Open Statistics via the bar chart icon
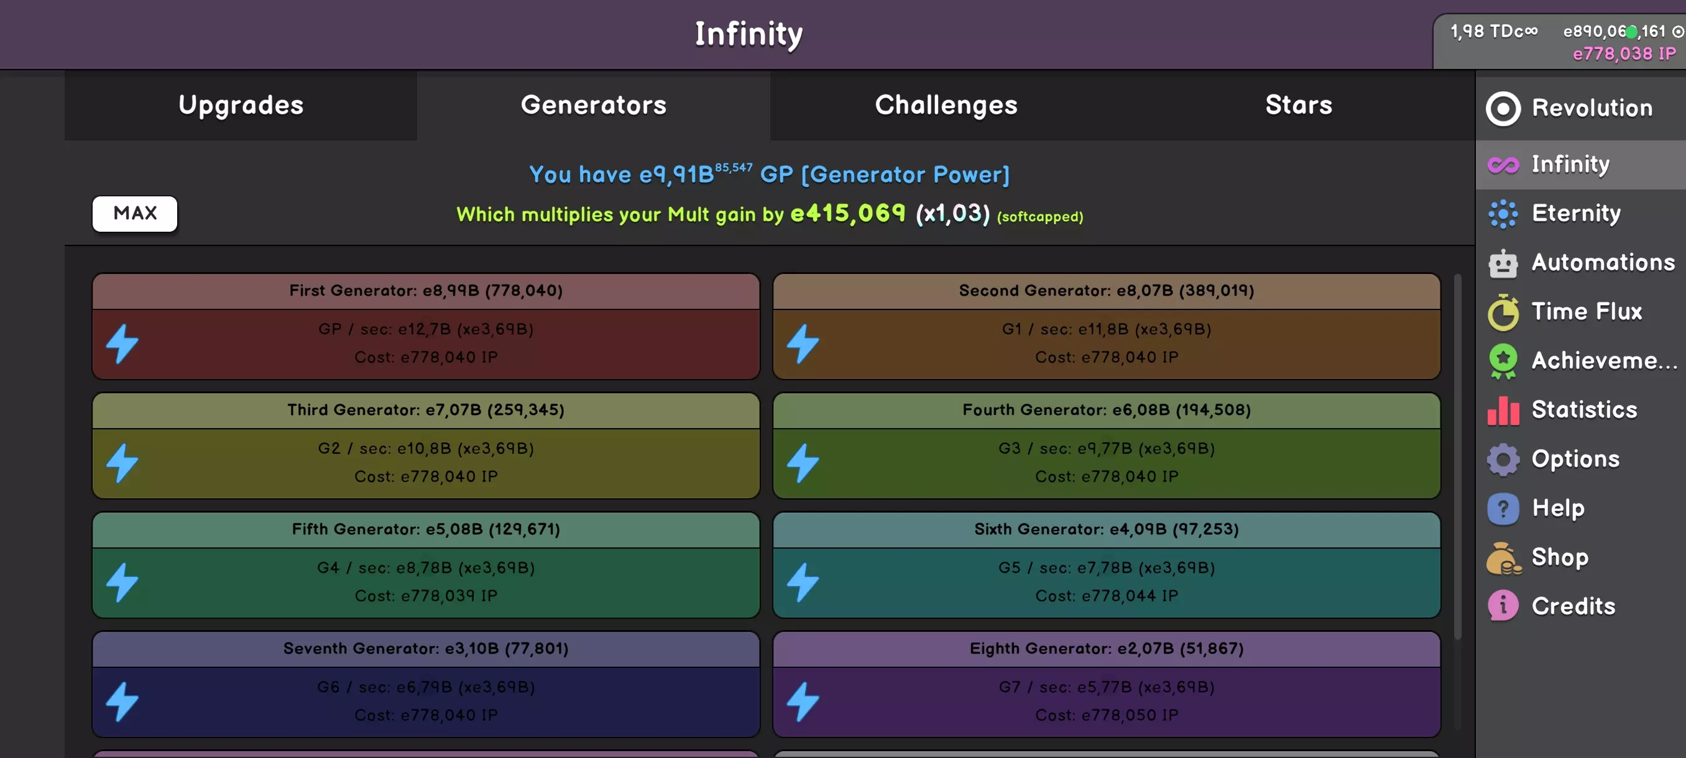Viewport: 1686px width, 758px height. coord(1503,410)
